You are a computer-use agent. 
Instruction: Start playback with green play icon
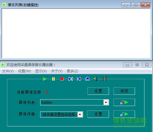(x=45, y=79)
